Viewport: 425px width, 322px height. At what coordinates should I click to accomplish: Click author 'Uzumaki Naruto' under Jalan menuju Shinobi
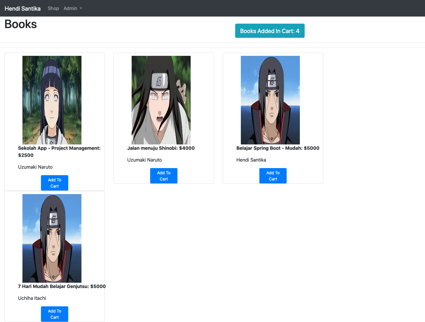[145, 160]
